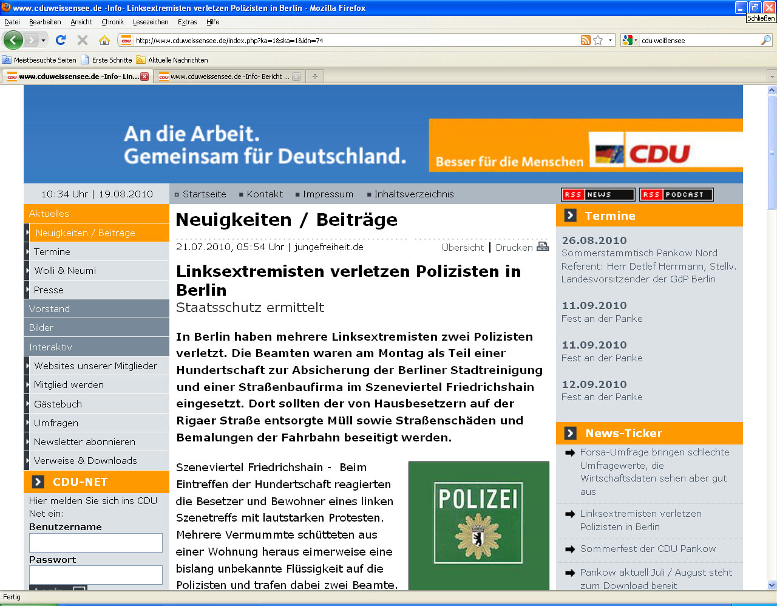Image resolution: width=777 pixels, height=606 pixels.
Task: Open the back history dropdown arrow
Action: point(43,41)
